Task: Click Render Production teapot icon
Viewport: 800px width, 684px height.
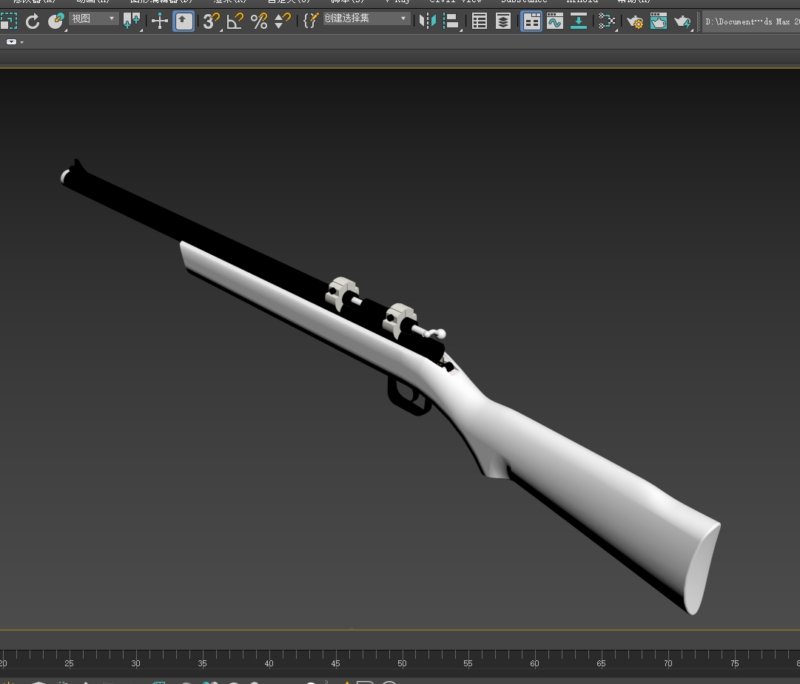Action: tap(682, 21)
